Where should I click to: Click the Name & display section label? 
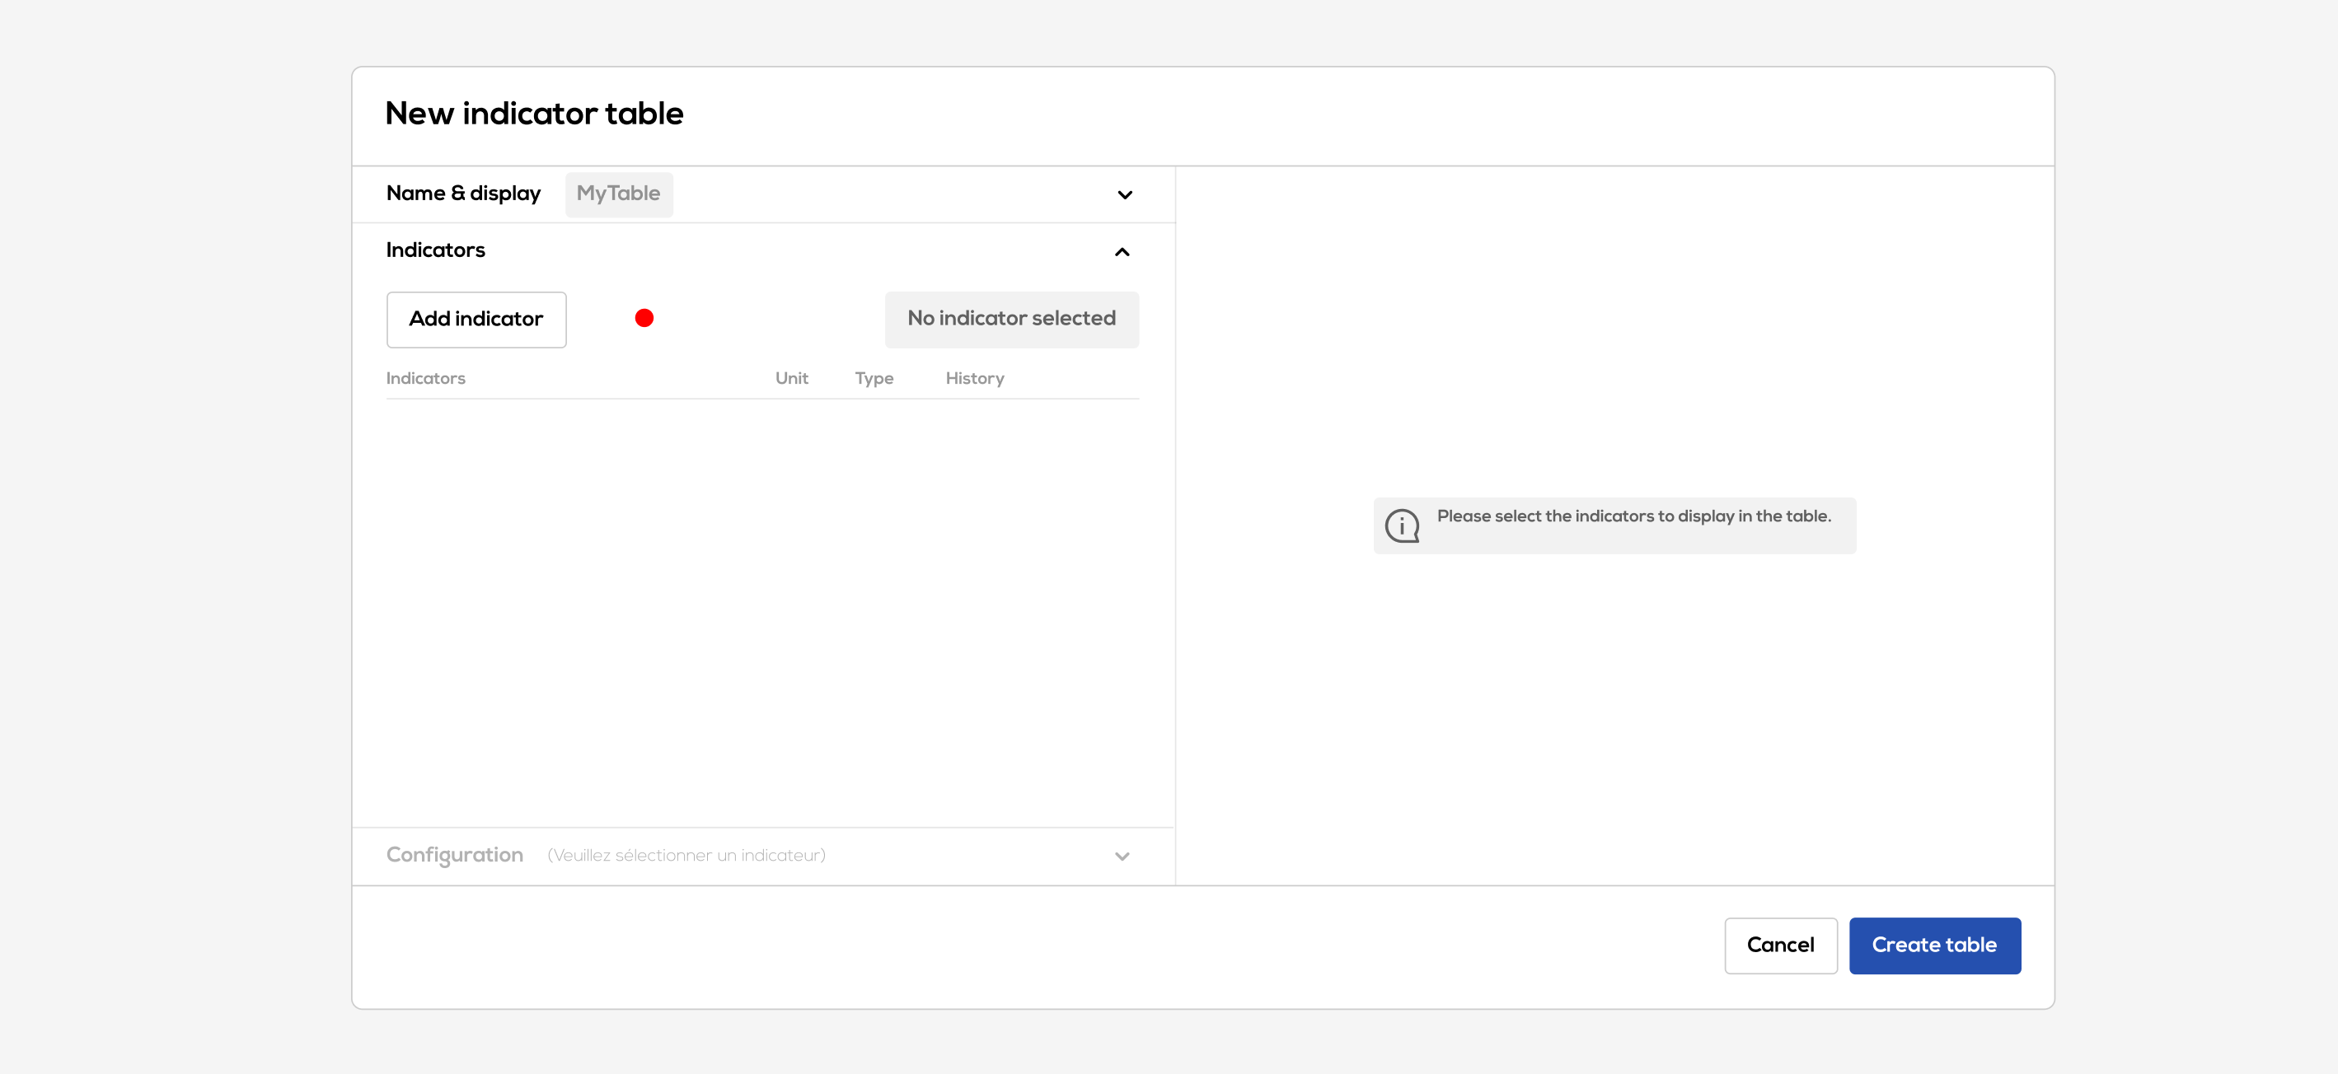pos(463,194)
